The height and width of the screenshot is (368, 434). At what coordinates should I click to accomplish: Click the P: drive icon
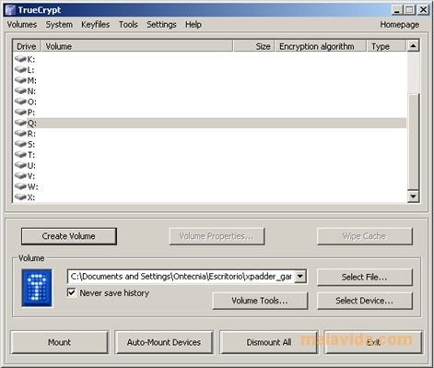20,112
